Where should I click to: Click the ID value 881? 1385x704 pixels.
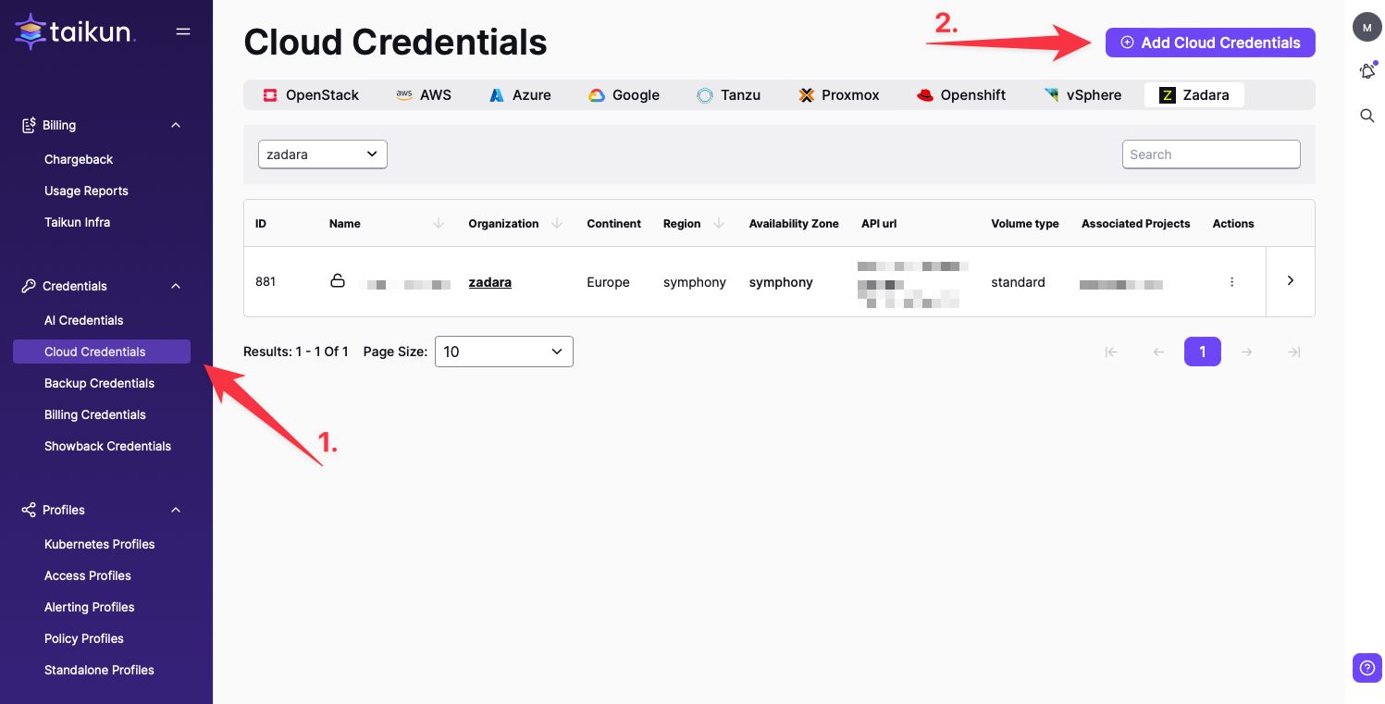[x=266, y=281]
